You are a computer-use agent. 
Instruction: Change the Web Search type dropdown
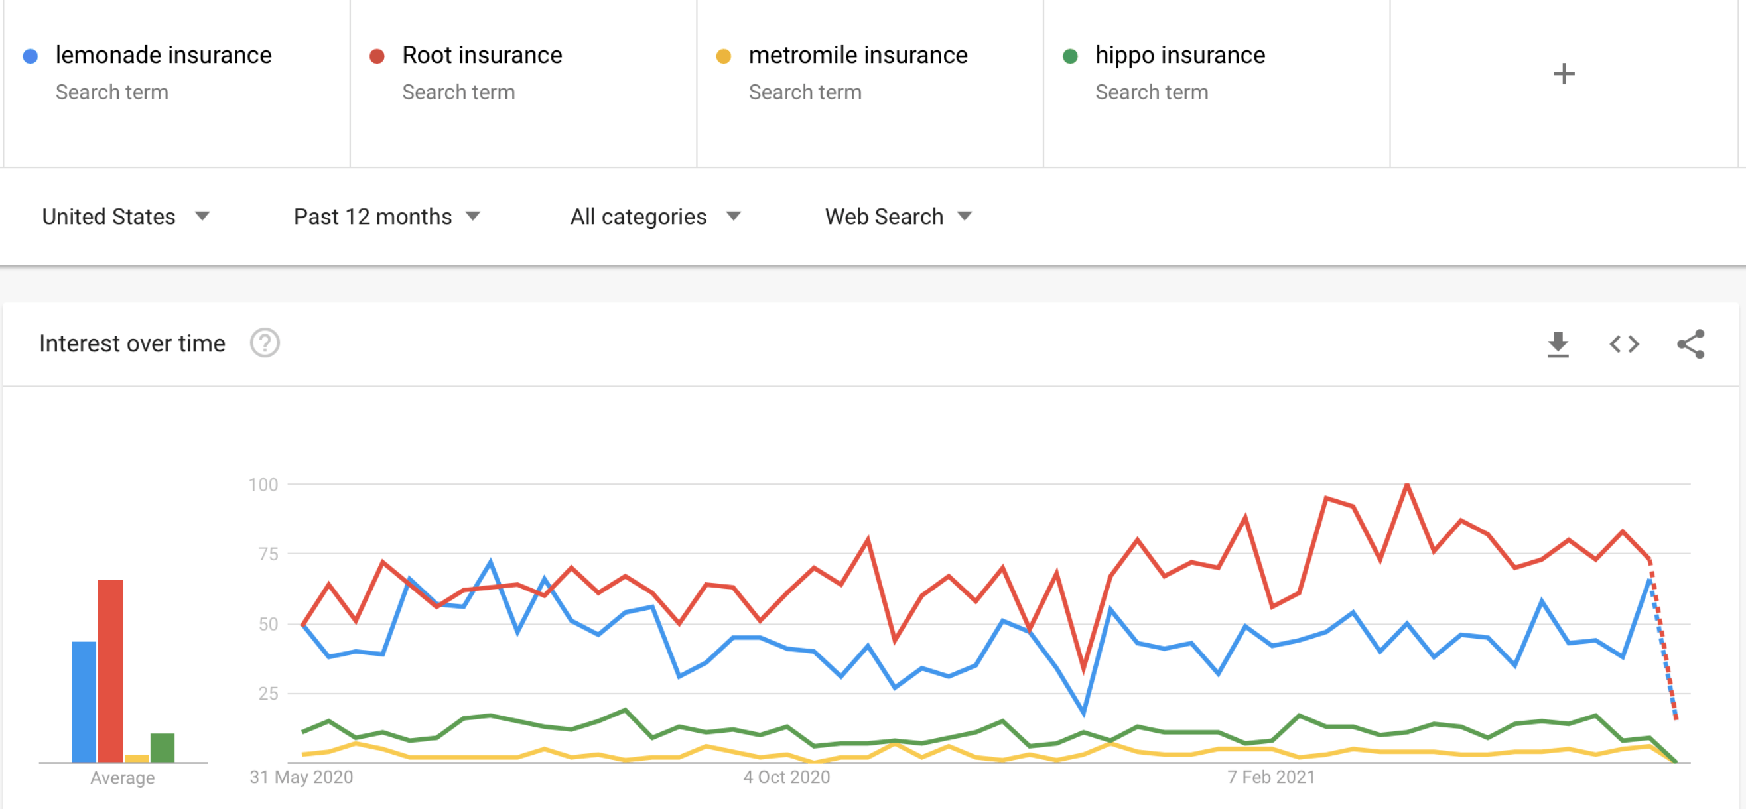pos(898,217)
